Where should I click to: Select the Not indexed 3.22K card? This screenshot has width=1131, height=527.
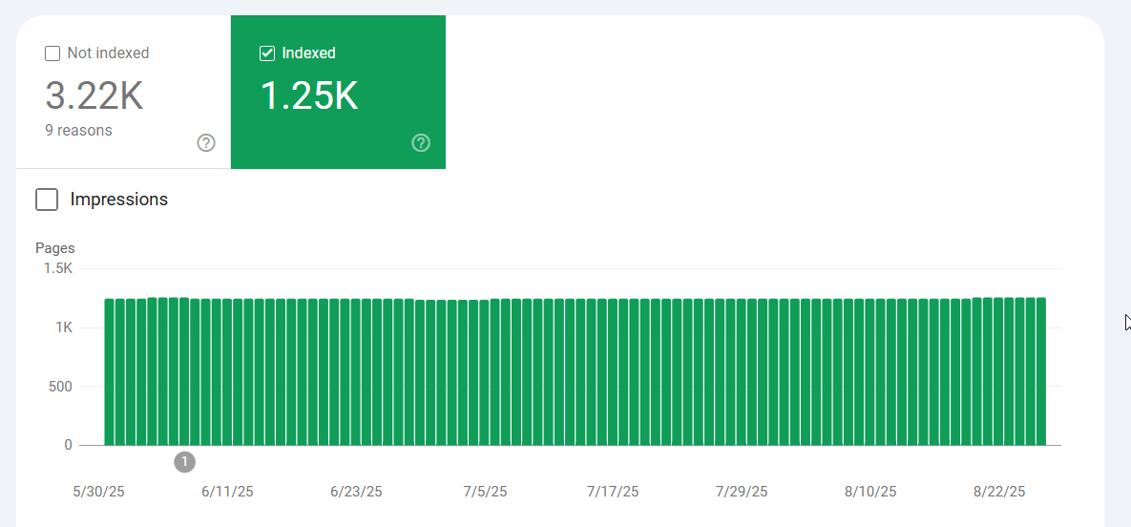[123, 92]
